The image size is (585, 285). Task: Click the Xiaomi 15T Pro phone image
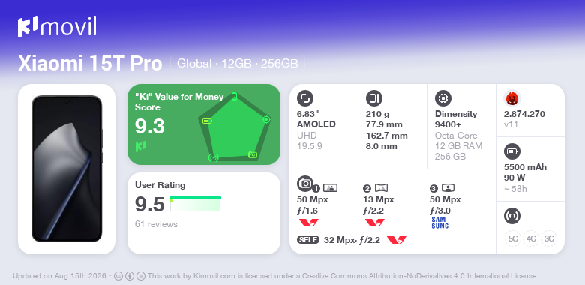[67, 169]
